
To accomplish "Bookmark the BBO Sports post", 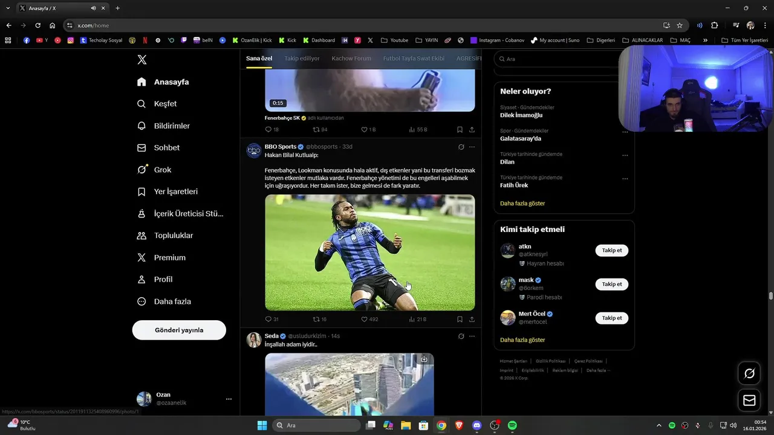I will tap(460, 319).
